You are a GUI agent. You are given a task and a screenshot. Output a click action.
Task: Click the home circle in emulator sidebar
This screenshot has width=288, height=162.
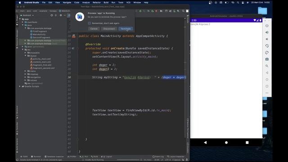click(x=267, y=79)
